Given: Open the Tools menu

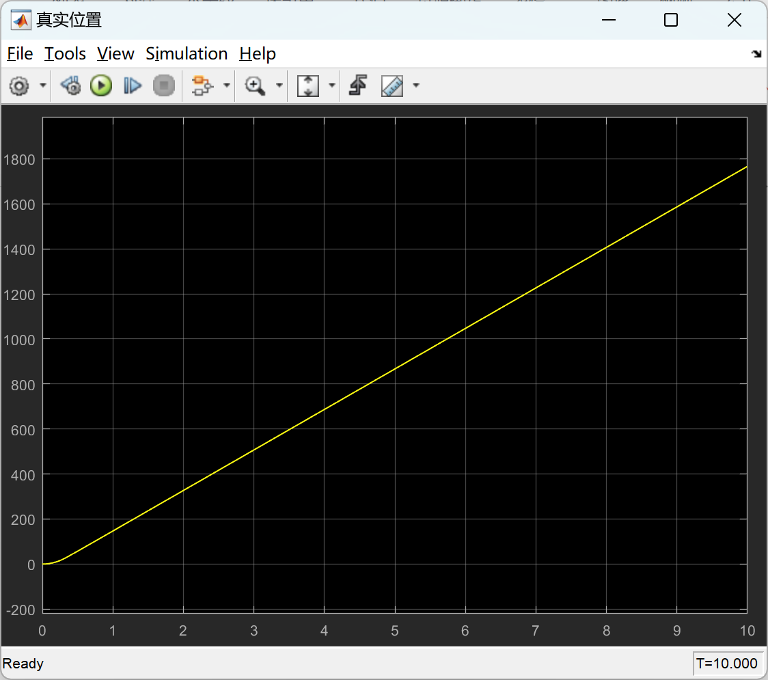Looking at the screenshot, I should tap(65, 53).
